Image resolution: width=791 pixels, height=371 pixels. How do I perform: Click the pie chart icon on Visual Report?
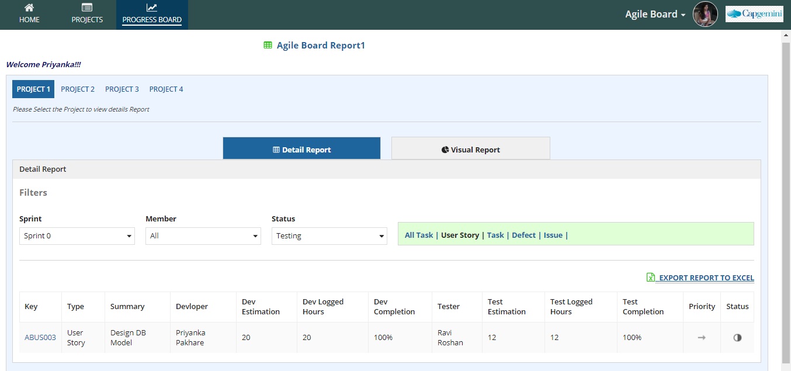click(445, 150)
